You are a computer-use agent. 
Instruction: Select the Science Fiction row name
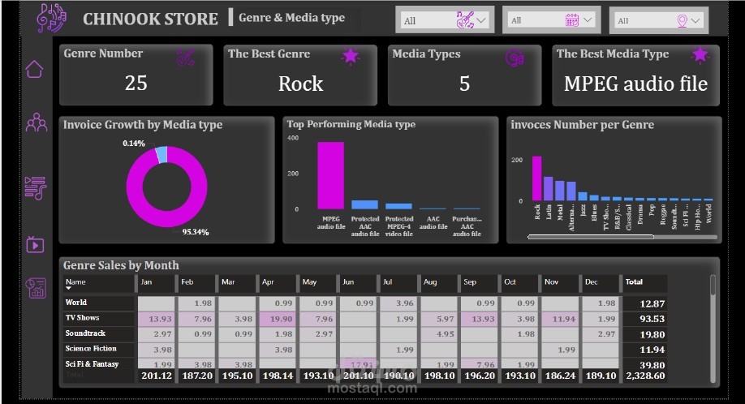click(91, 349)
